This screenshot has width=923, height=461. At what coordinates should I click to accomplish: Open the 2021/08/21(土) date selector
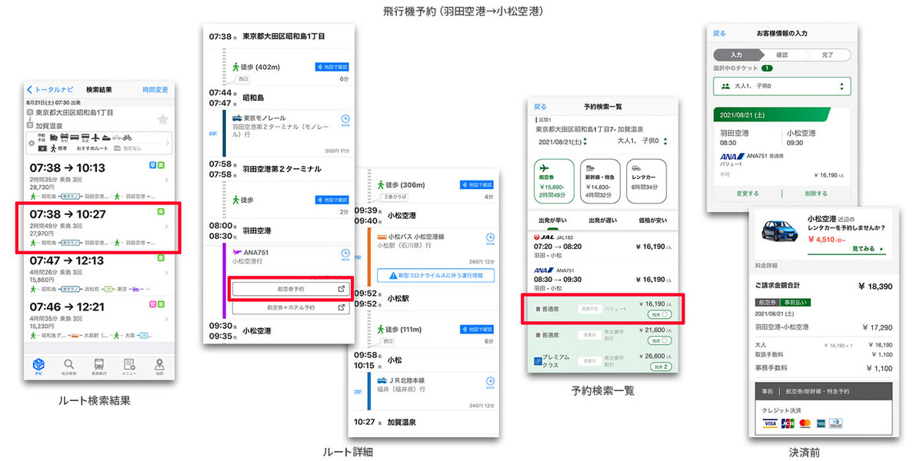tap(562, 141)
